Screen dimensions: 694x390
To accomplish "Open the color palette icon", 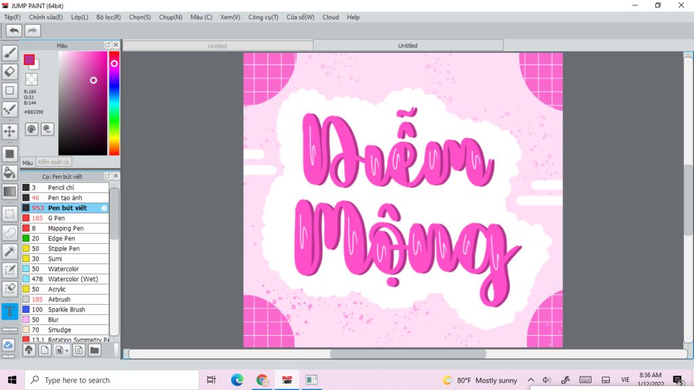I will click(x=31, y=129).
